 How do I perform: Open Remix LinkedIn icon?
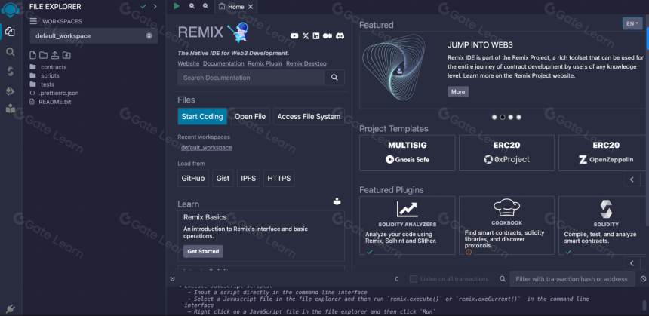point(316,36)
